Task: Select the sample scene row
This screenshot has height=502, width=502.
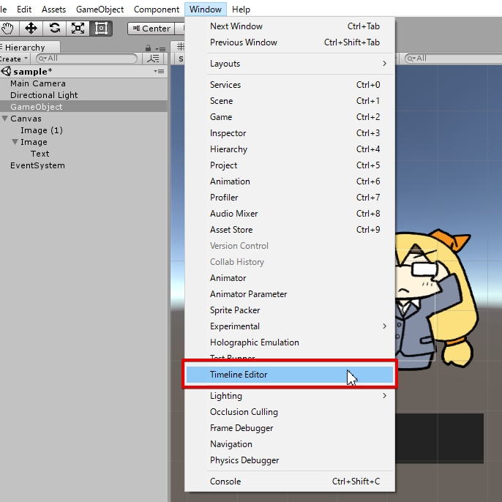Action: (x=83, y=71)
